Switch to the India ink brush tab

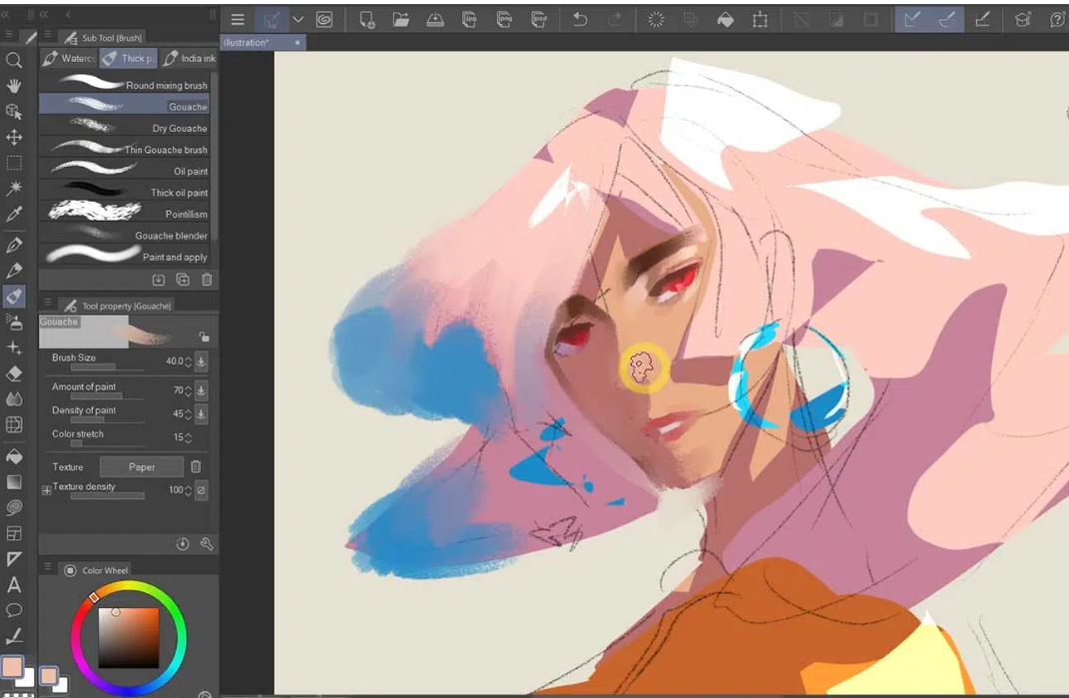click(190, 59)
